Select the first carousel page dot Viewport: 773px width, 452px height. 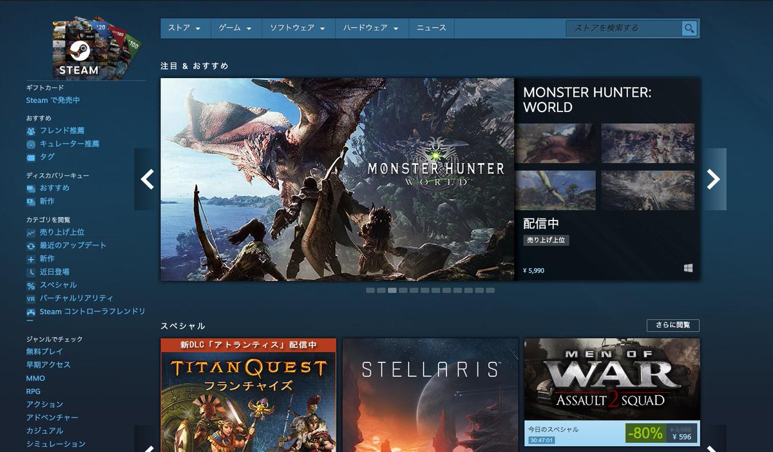pyautogui.click(x=370, y=291)
